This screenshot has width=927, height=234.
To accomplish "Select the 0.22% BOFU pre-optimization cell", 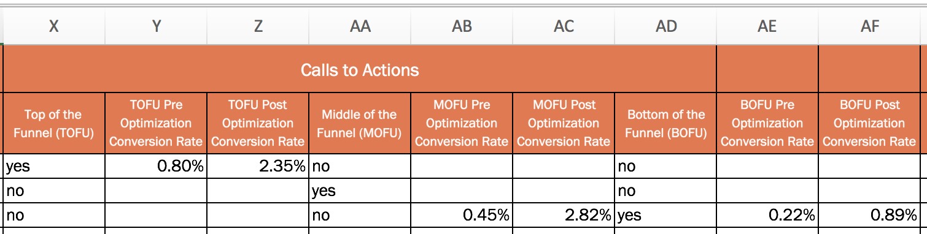I will pos(767,215).
